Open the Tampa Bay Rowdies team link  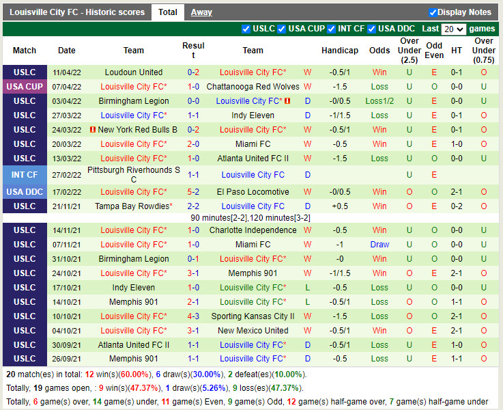(x=132, y=206)
